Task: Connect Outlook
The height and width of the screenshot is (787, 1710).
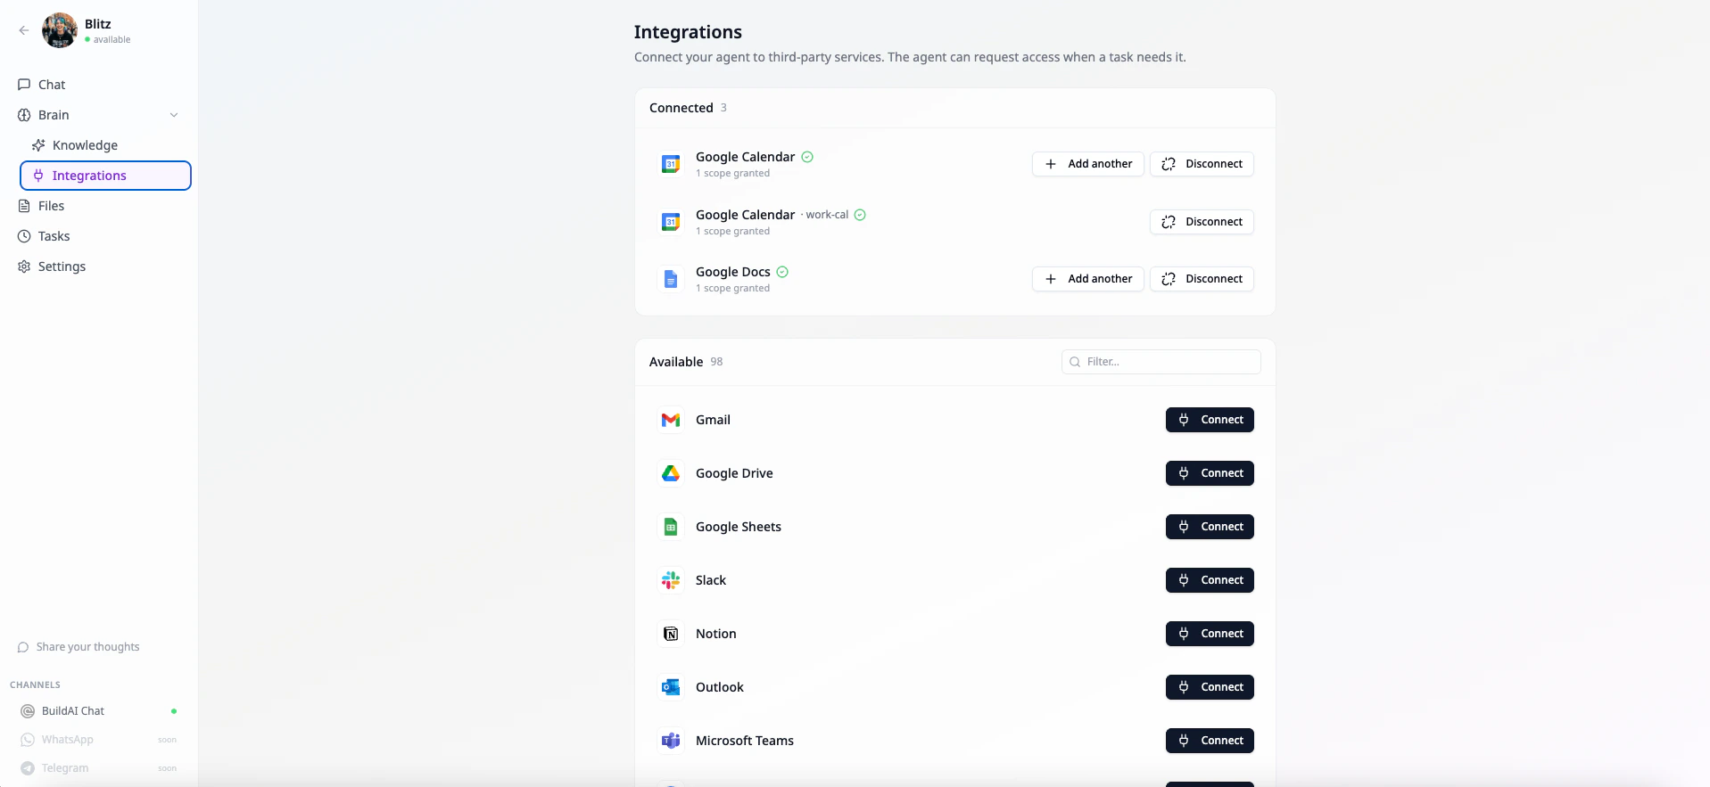Action: click(x=1210, y=687)
